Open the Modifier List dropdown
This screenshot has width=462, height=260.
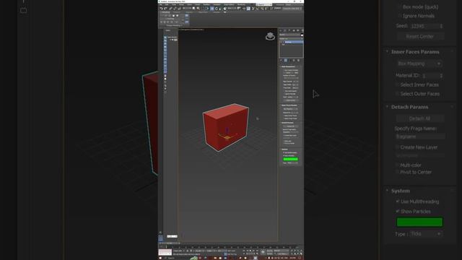click(291, 38)
